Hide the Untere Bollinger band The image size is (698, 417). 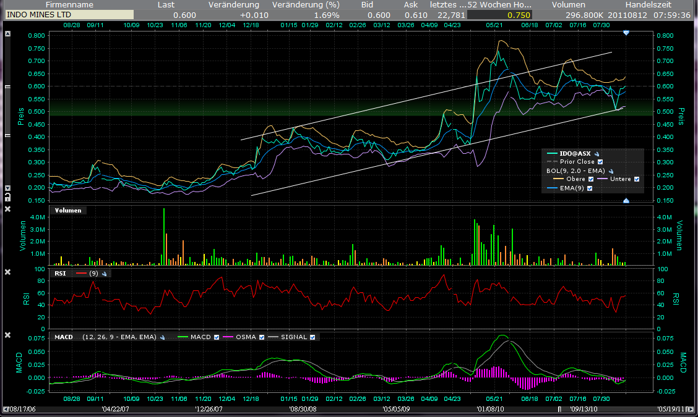pos(637,179)
